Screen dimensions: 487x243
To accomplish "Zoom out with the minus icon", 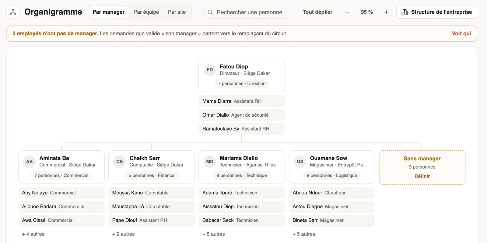I will 347,12.
